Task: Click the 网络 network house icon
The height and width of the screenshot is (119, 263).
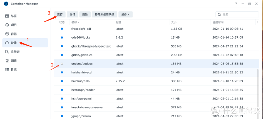Action: (x=7, y=60)
